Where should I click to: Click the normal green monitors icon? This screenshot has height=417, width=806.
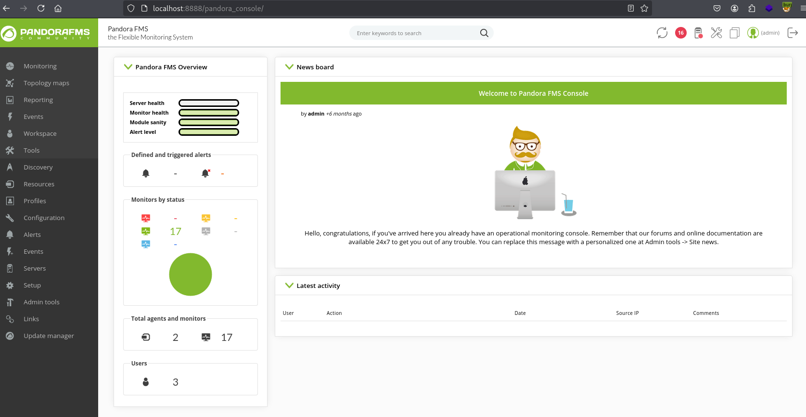[146, 231]
